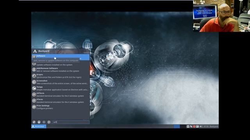This screenshot has width=250, height=140.
Task: Focus the menu search field containing 'soft'
Action: (71, 122)
